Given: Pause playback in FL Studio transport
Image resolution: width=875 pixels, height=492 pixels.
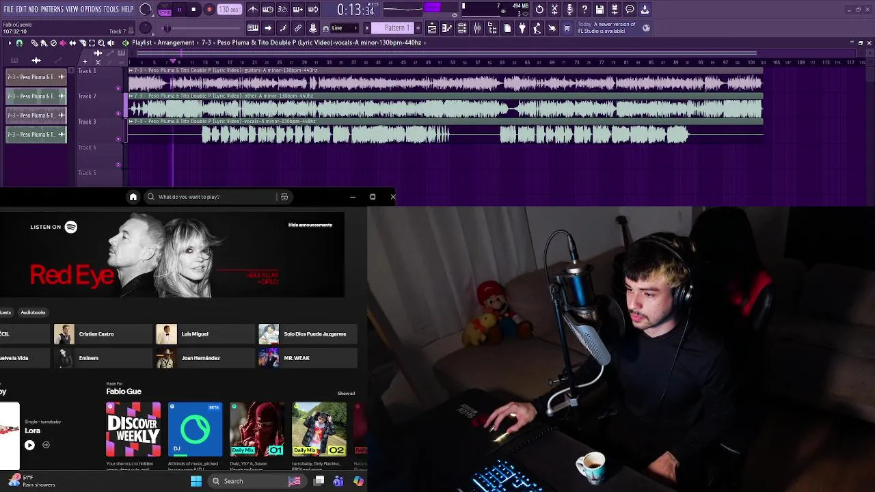Looking at the screenshot, I should 179,10.
